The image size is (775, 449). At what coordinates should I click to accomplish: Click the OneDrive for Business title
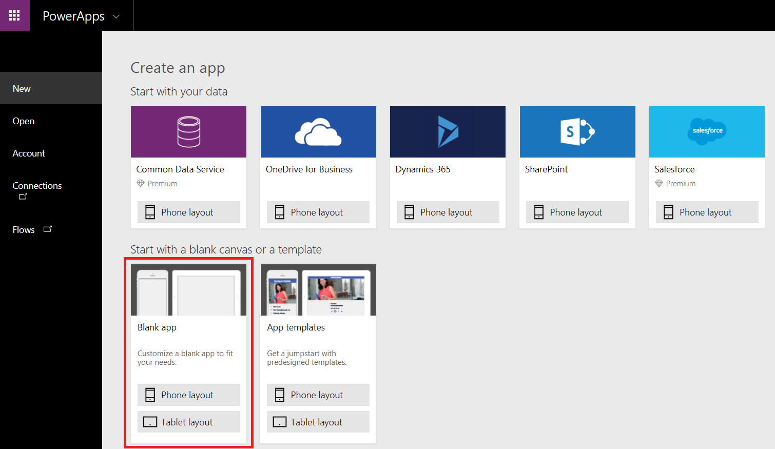[x=309, y=169]
